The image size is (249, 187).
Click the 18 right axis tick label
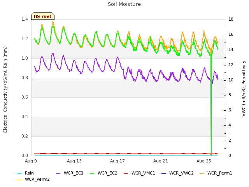click(231, 19)
